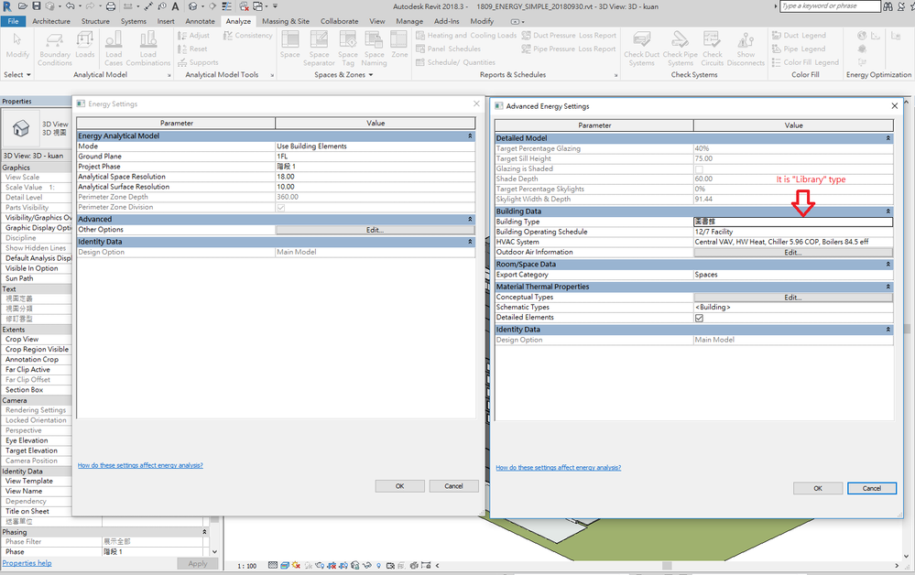
Task: Open Load Combinations tool
Action: (148, 49)
